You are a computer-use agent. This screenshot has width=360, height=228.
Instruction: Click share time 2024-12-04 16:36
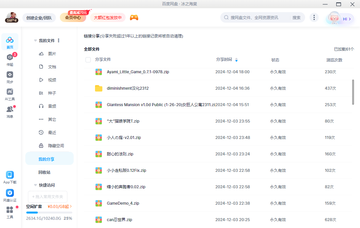point(232,88)
